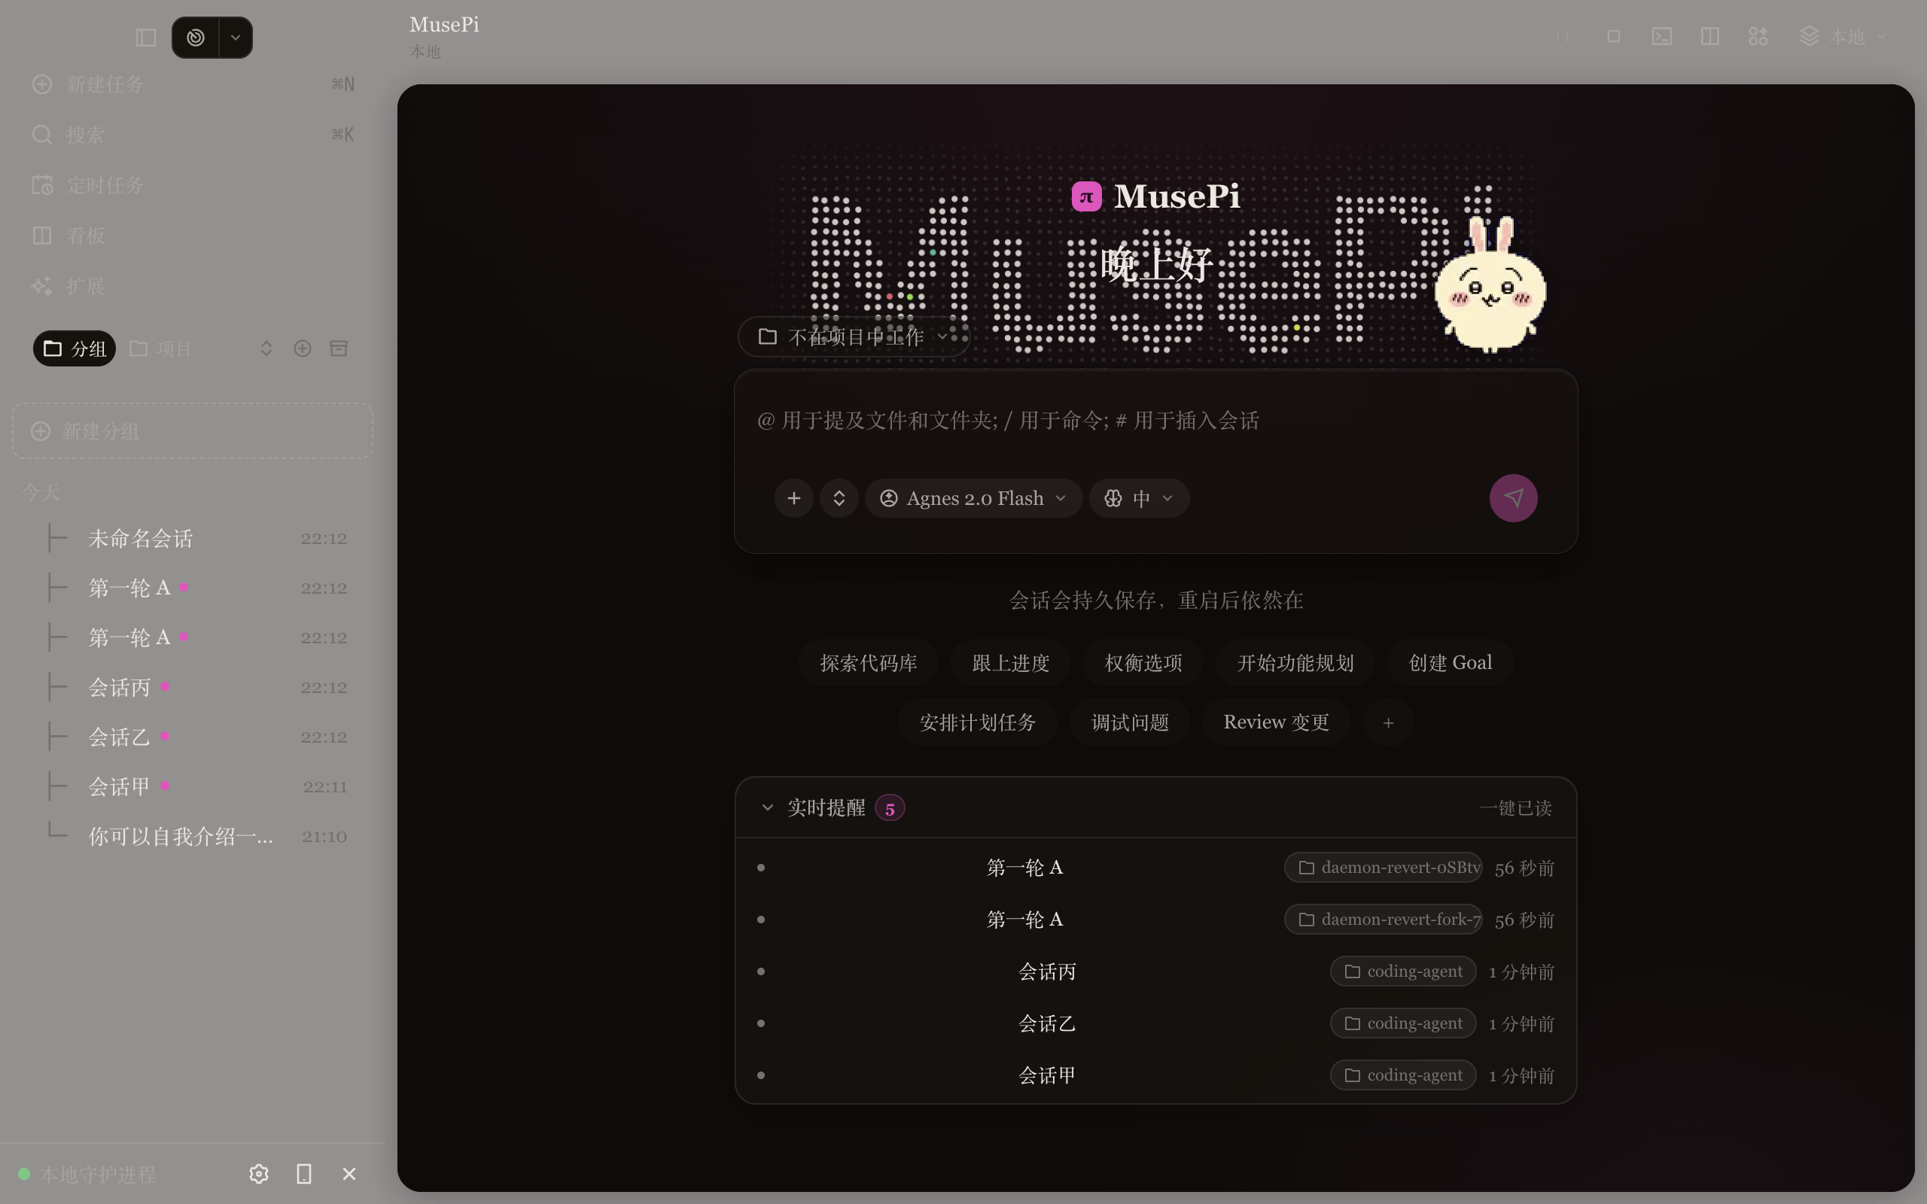Click the 实时提醒 count badge 5
The width and height of the screenshot is (1927, 1204).
(x=890, y=808)
